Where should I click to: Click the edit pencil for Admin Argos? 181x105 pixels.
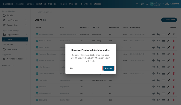169,34
